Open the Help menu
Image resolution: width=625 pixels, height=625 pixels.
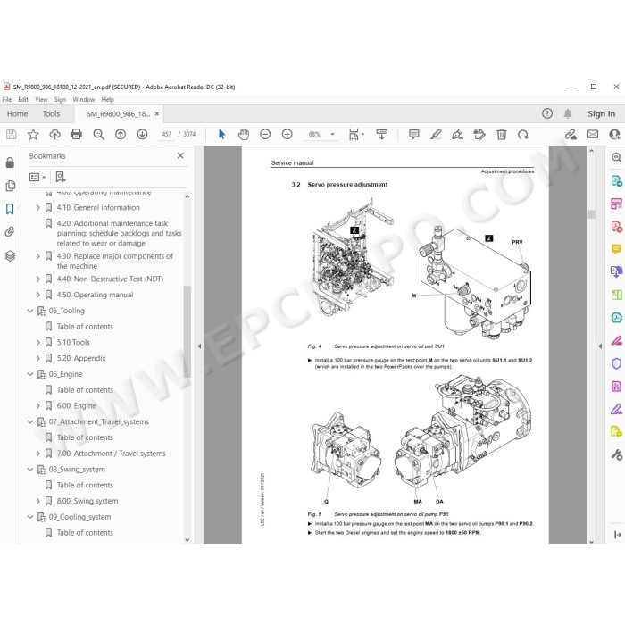[x=107, y=100]
